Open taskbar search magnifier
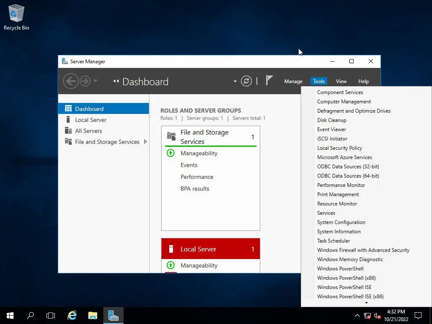The width and height of the screenshot is (432, 324). tap(30, 316)
